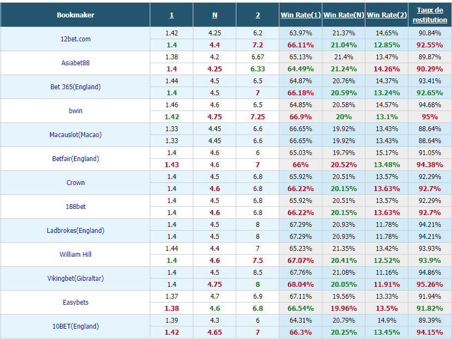Open the 12bet.com bookmaker link
The width and height of the screenshot is (452, 339).
76,39
